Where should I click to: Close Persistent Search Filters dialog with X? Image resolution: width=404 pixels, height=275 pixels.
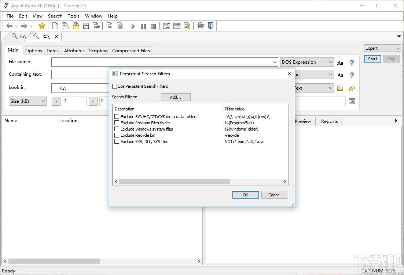pyautogui.click(x=289, y=74)
